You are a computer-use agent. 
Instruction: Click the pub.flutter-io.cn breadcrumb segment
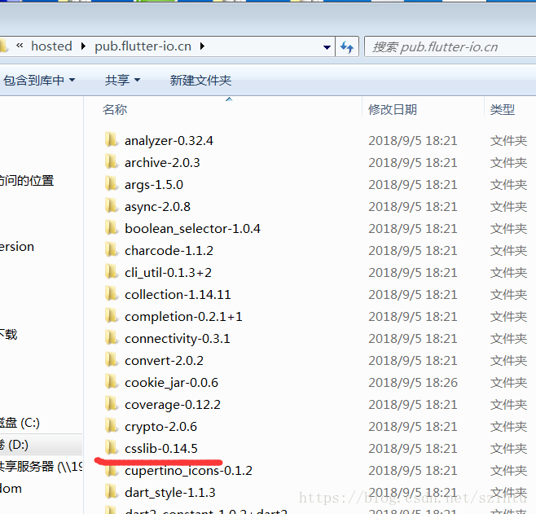[x=143, y=46]
